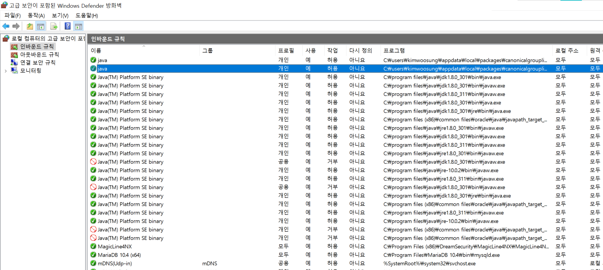Open the 보기(V) menu
The image size is (603, 270).
60,15
